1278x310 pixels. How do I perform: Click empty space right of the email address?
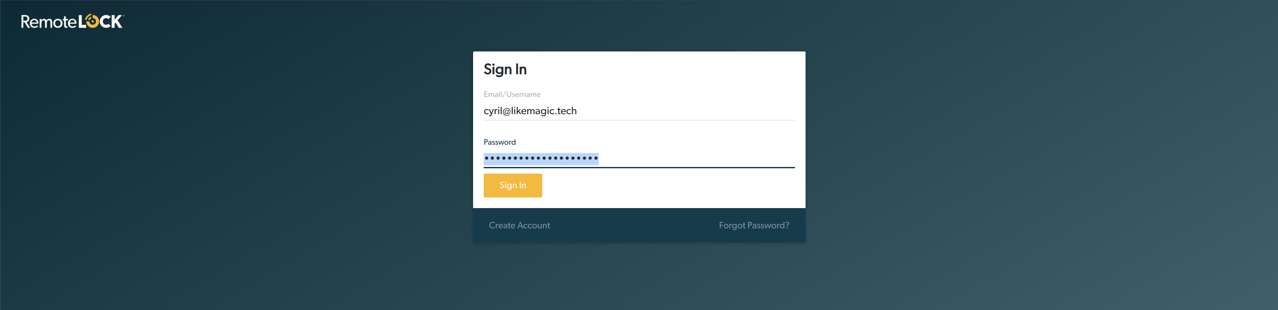click(x=685, y=111)
